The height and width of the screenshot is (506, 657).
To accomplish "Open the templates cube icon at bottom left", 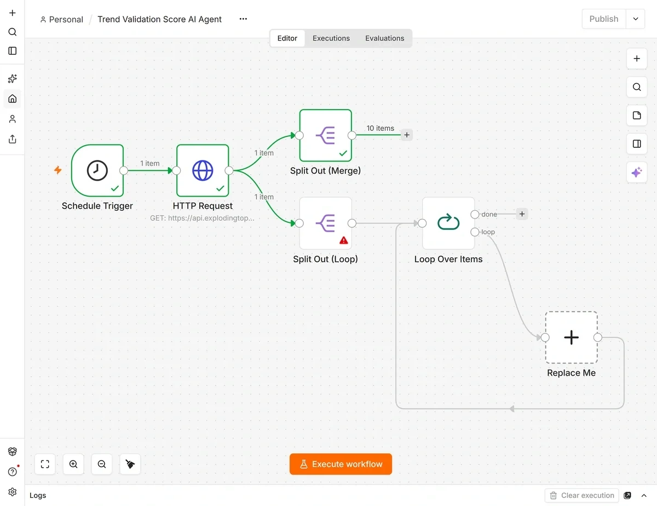I will (x=13, y=451).
